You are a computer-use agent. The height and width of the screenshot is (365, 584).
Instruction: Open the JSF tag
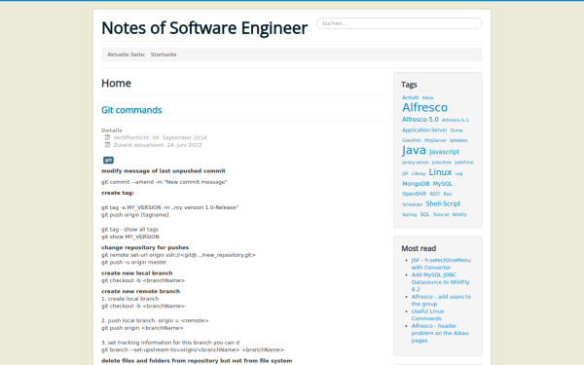point(405,173)
